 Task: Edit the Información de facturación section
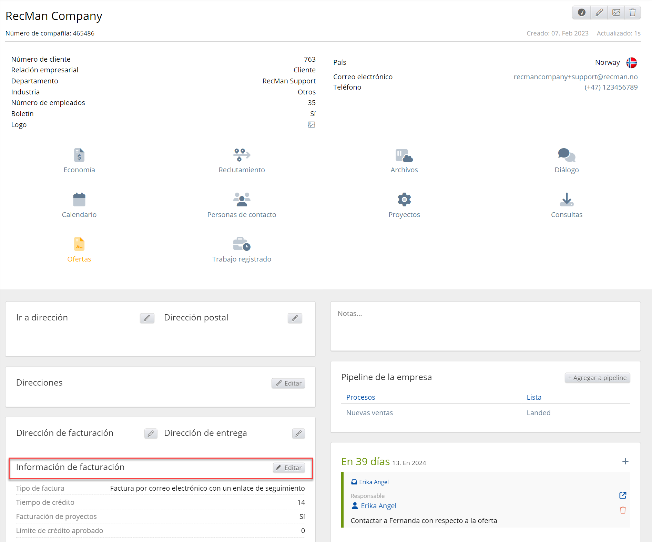tap(289, 468)
